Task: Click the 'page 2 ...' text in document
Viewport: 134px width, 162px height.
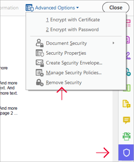Action: tap(9, 113)
